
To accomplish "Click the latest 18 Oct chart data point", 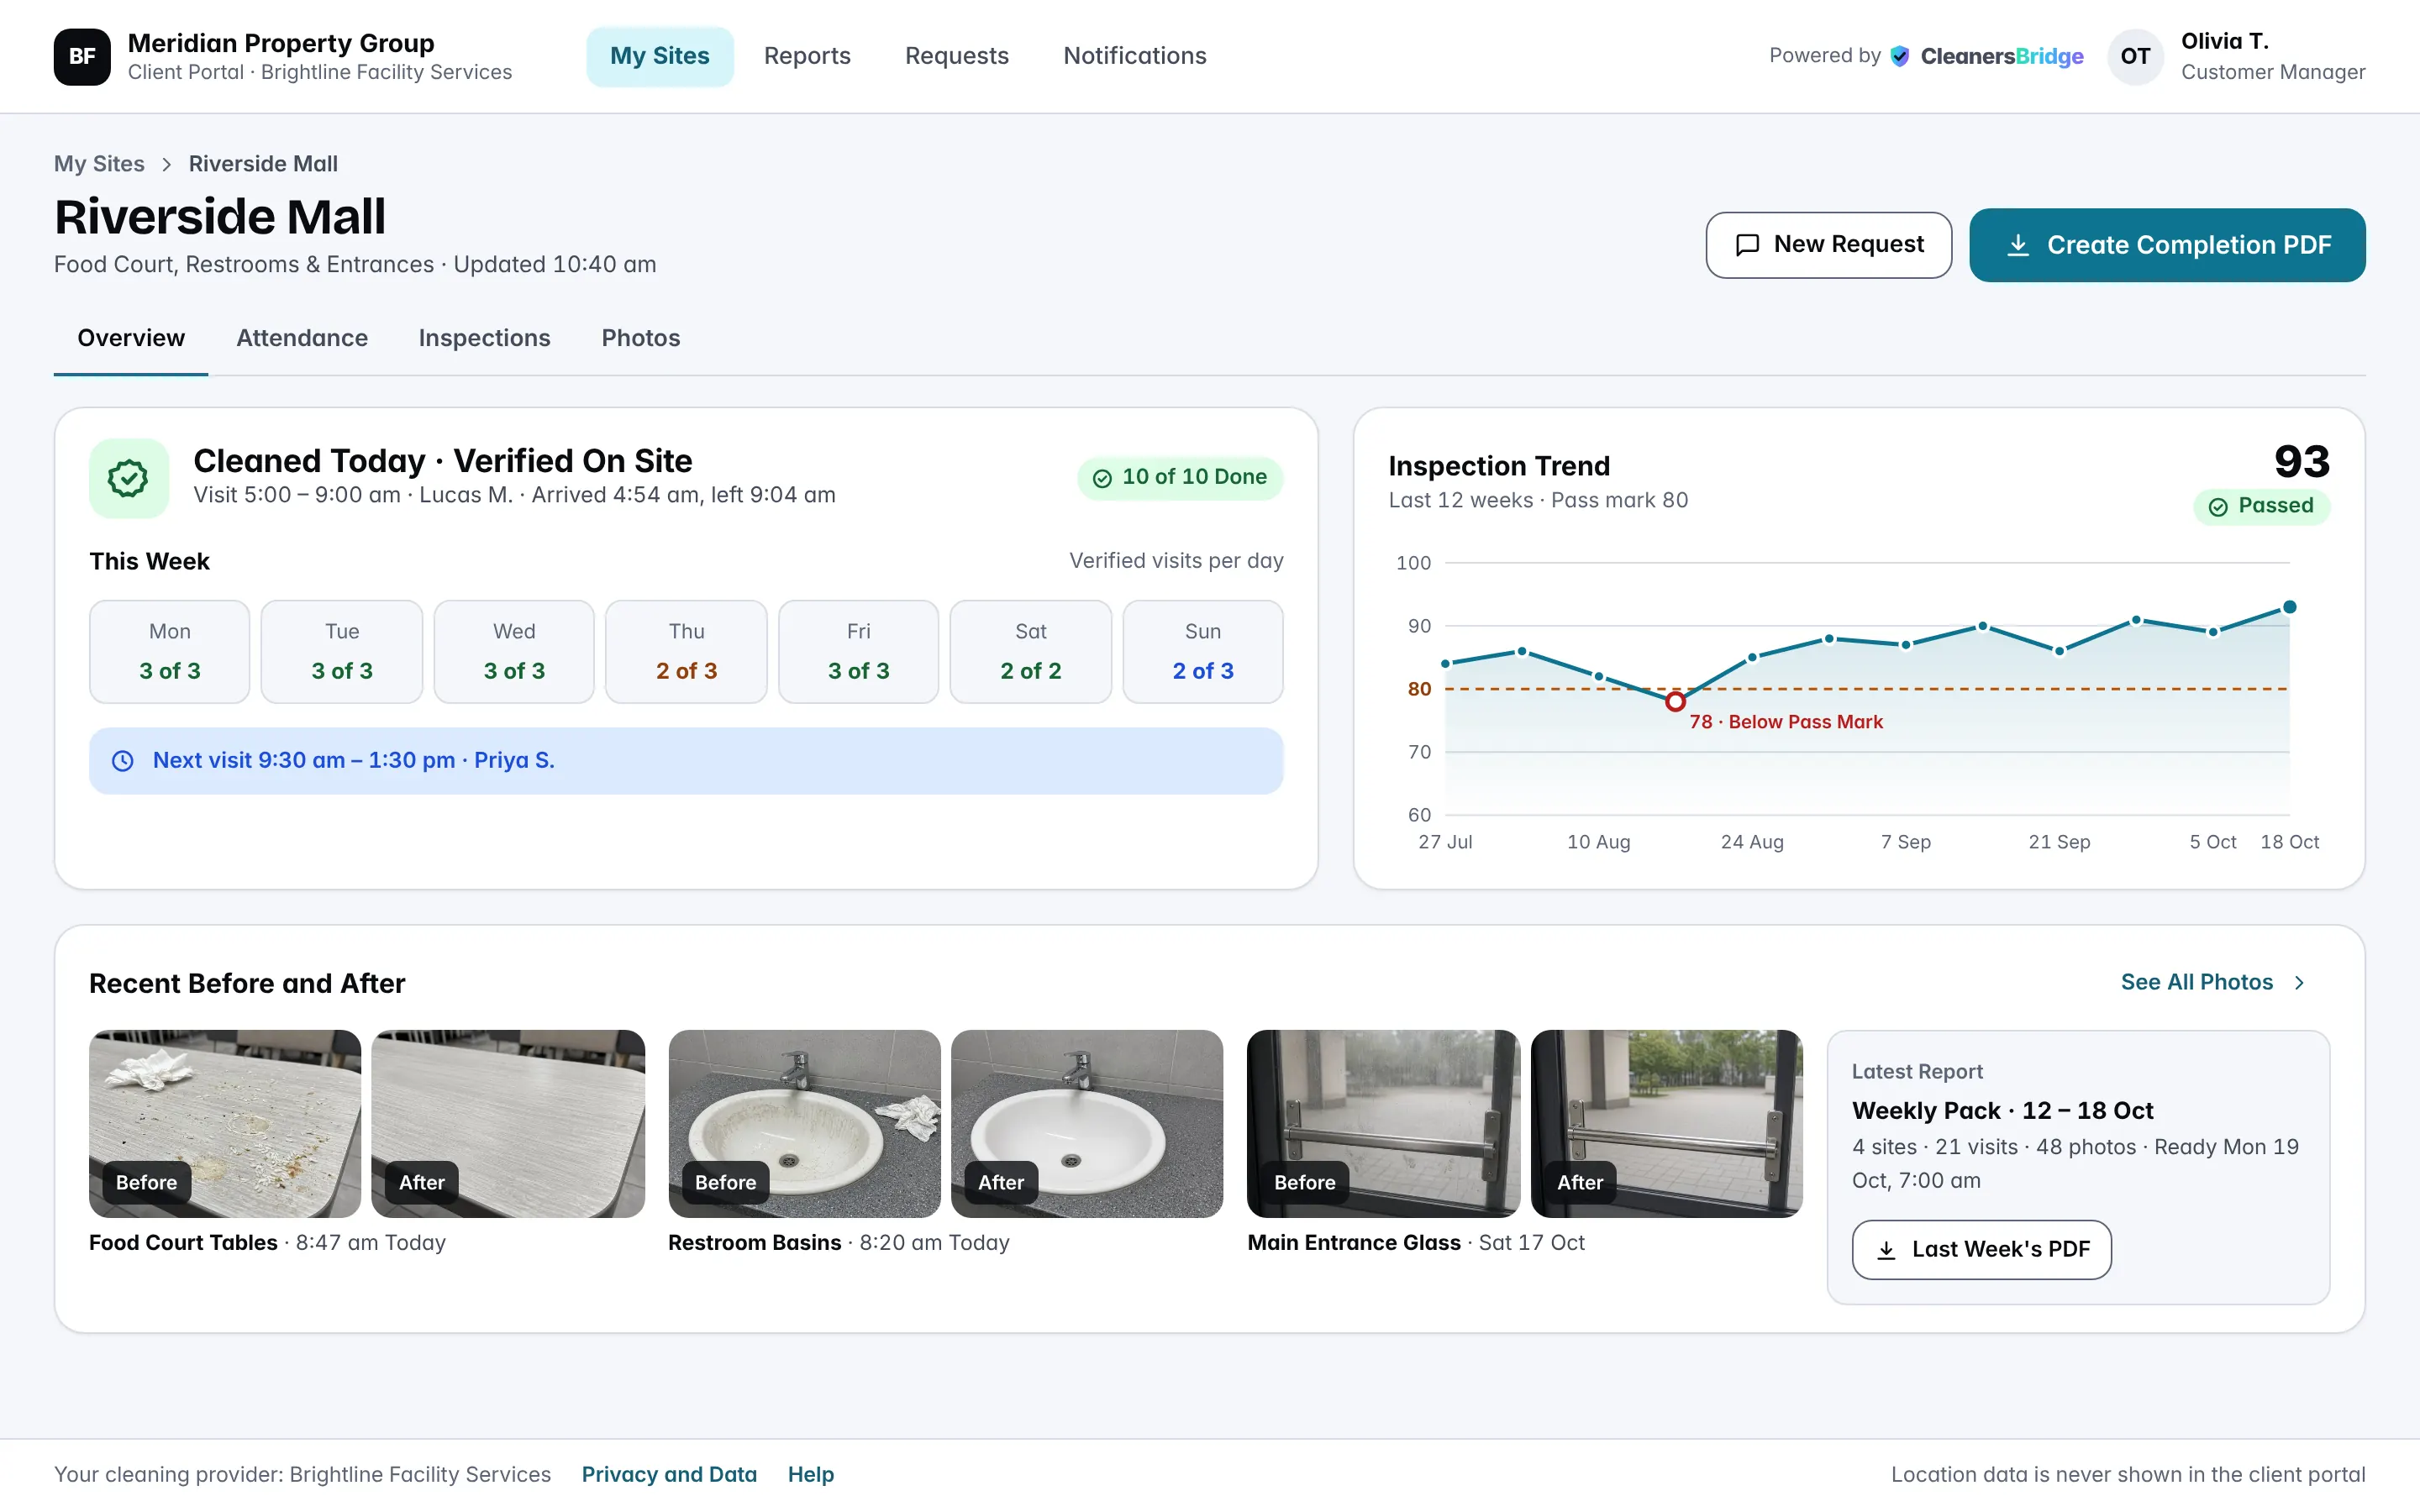I will pos(2289,607).
